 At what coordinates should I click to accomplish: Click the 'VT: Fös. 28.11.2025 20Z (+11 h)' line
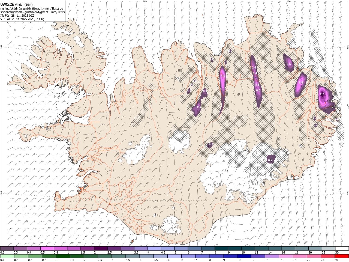coord(22,19)
